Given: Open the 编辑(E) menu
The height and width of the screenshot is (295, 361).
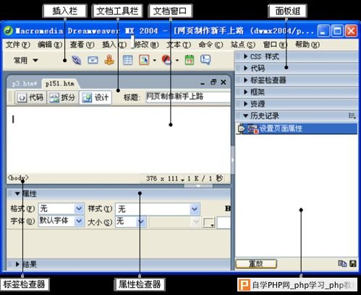Looking at the screenshot, I should tap(50, 45).
